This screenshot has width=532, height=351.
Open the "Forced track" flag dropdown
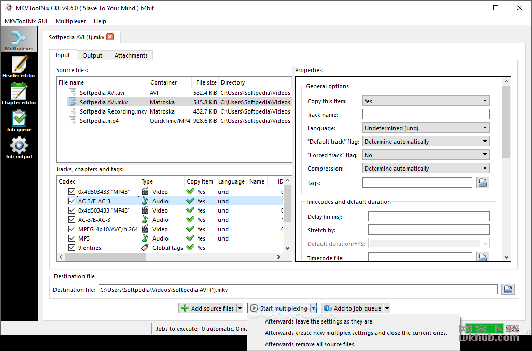point(426,155)
